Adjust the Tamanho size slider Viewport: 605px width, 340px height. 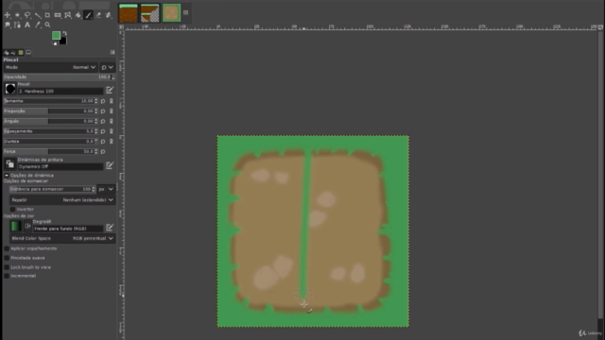coord(51,101)
